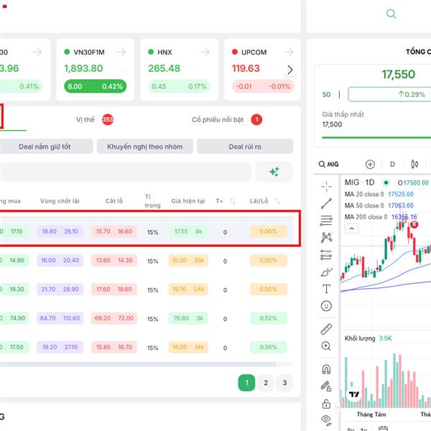Click the red B marker on chart
431x431 pixels.
pos(414,225)
